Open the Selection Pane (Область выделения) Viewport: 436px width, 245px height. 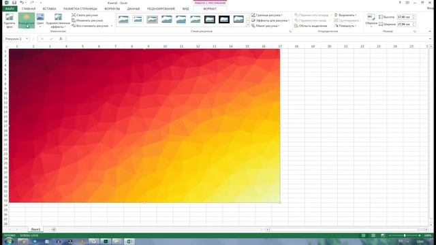(311, 26)
